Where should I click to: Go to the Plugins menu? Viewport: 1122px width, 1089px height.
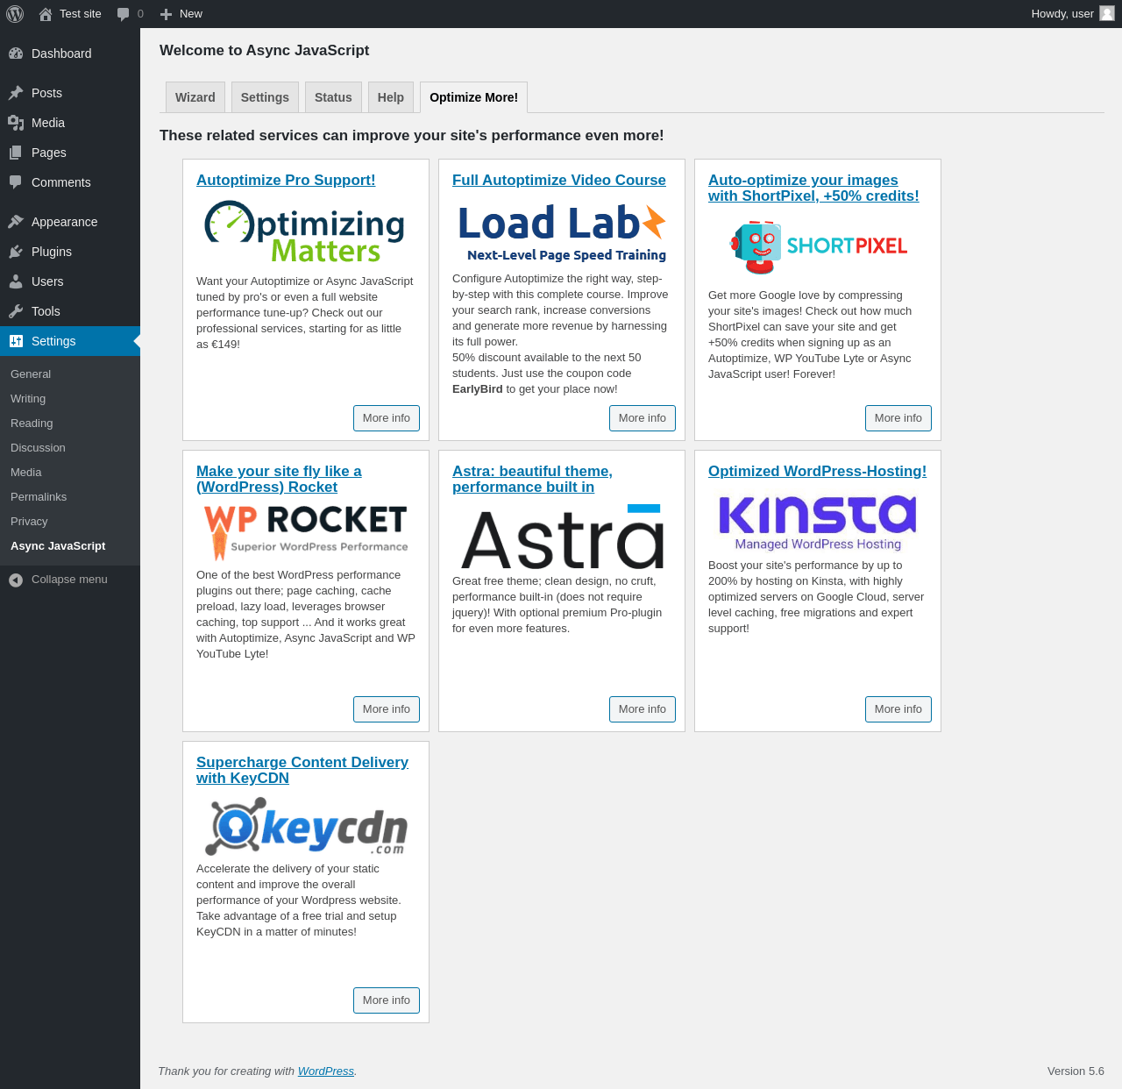click(70, 252)
